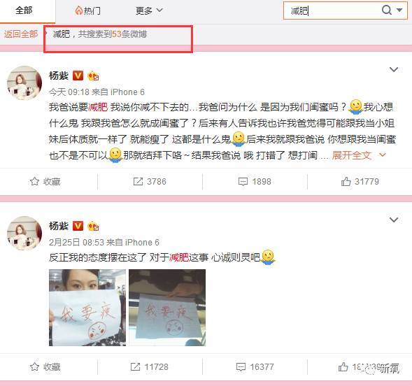Click into the 减肥 search field
This screenshot has height=386, width=412.
pos(332,10)
